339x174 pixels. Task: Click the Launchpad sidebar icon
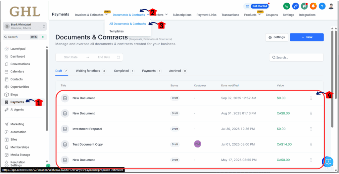7,49
